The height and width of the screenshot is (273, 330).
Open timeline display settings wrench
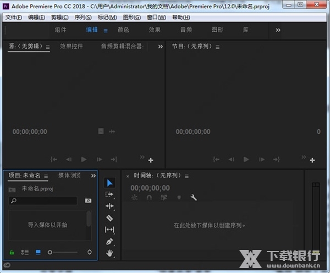[x=194, y=197]
